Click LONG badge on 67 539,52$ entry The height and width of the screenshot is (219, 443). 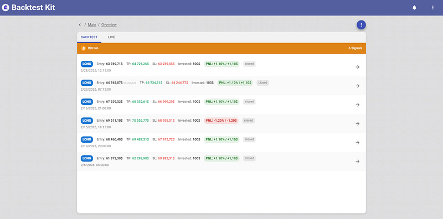[x=87, y=102]
